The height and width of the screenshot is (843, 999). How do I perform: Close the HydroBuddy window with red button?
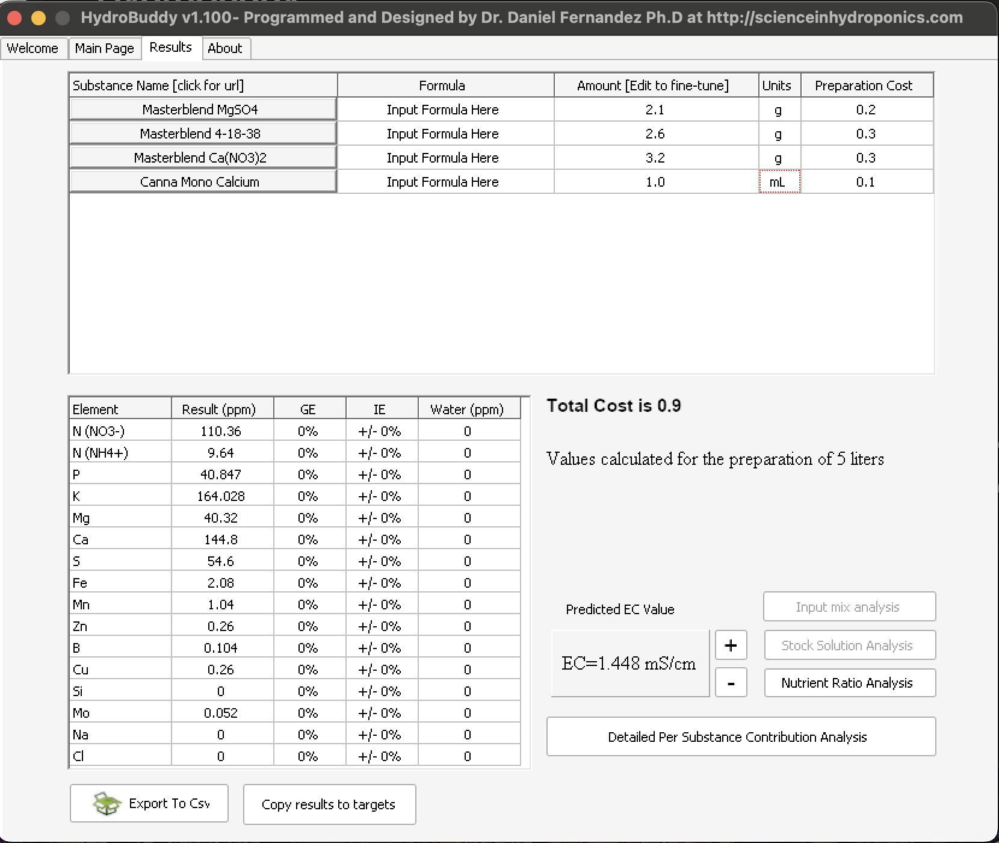(14, 18)
